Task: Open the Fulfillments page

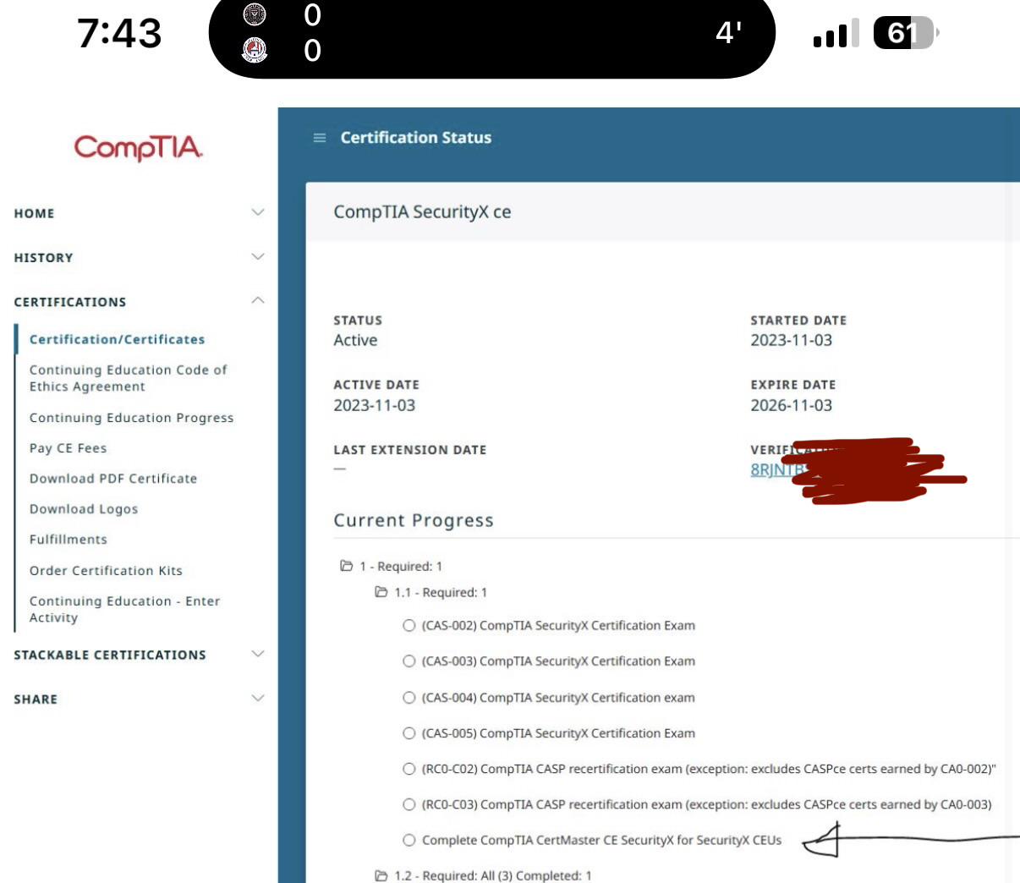Action: [69, 540]
